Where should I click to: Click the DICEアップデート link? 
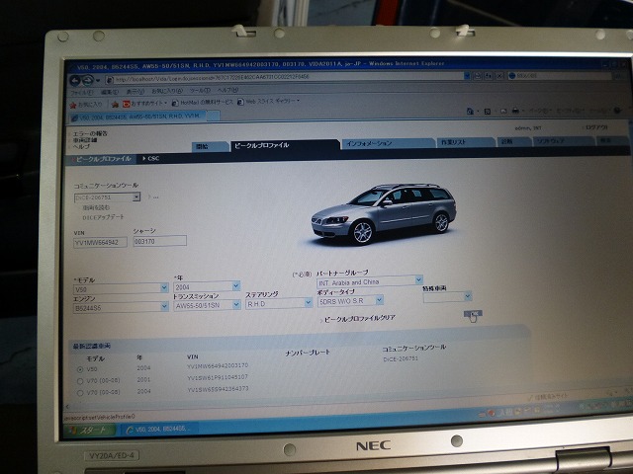(x=103, y=217)
